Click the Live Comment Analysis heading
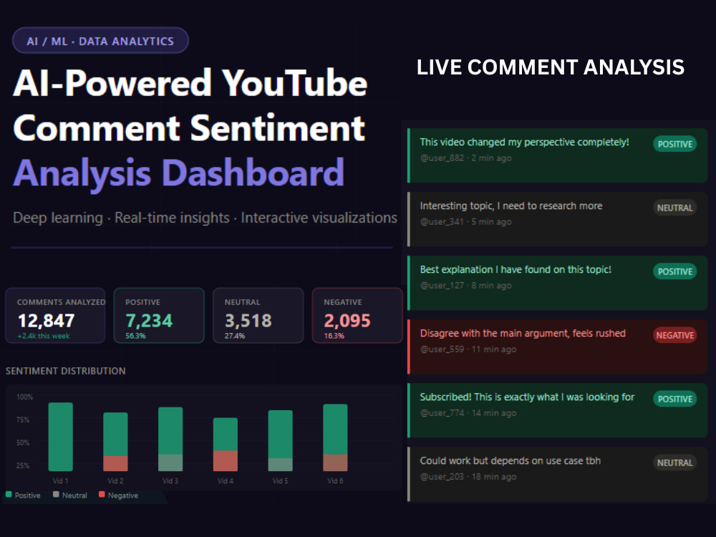 pos(550,67)
